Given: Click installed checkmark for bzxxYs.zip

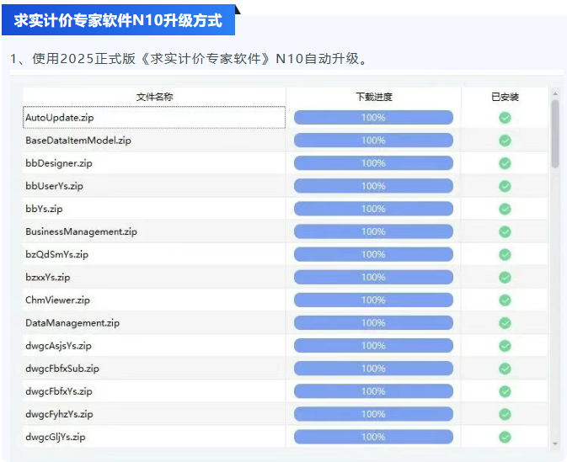Looking at the screenshot, I should 505,277.
